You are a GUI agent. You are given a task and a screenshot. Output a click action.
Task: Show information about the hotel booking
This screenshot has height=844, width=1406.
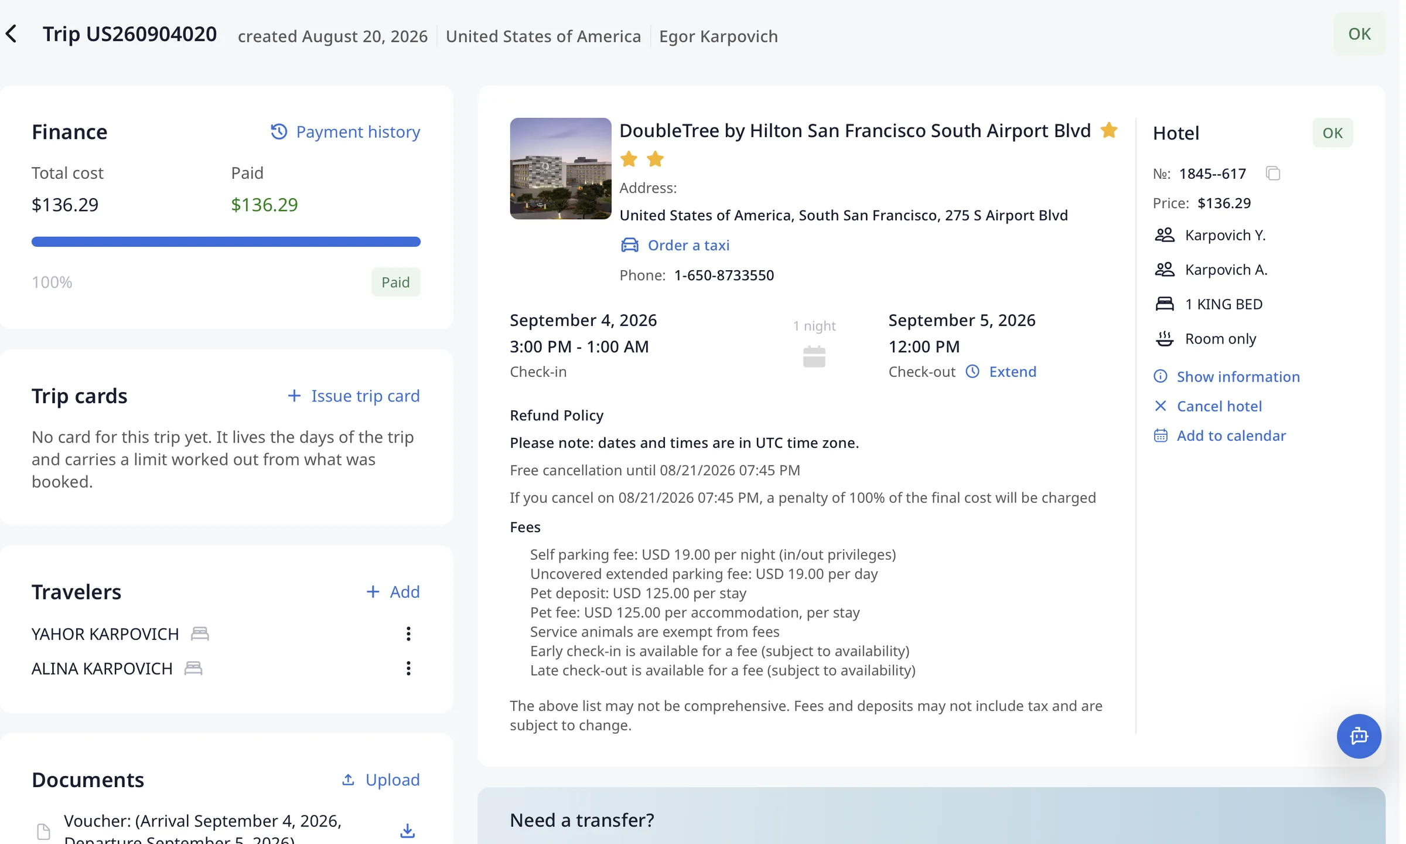pos(1227,377)
